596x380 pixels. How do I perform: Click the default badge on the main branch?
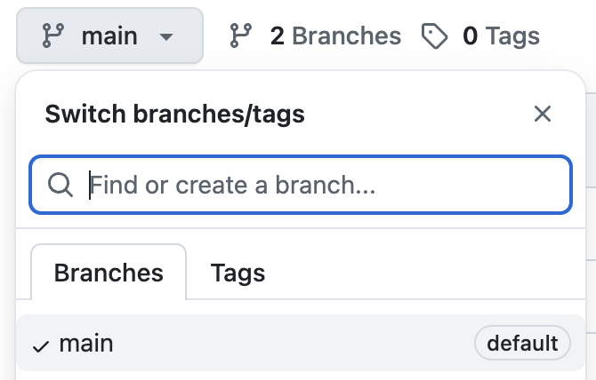click(522, 343)
